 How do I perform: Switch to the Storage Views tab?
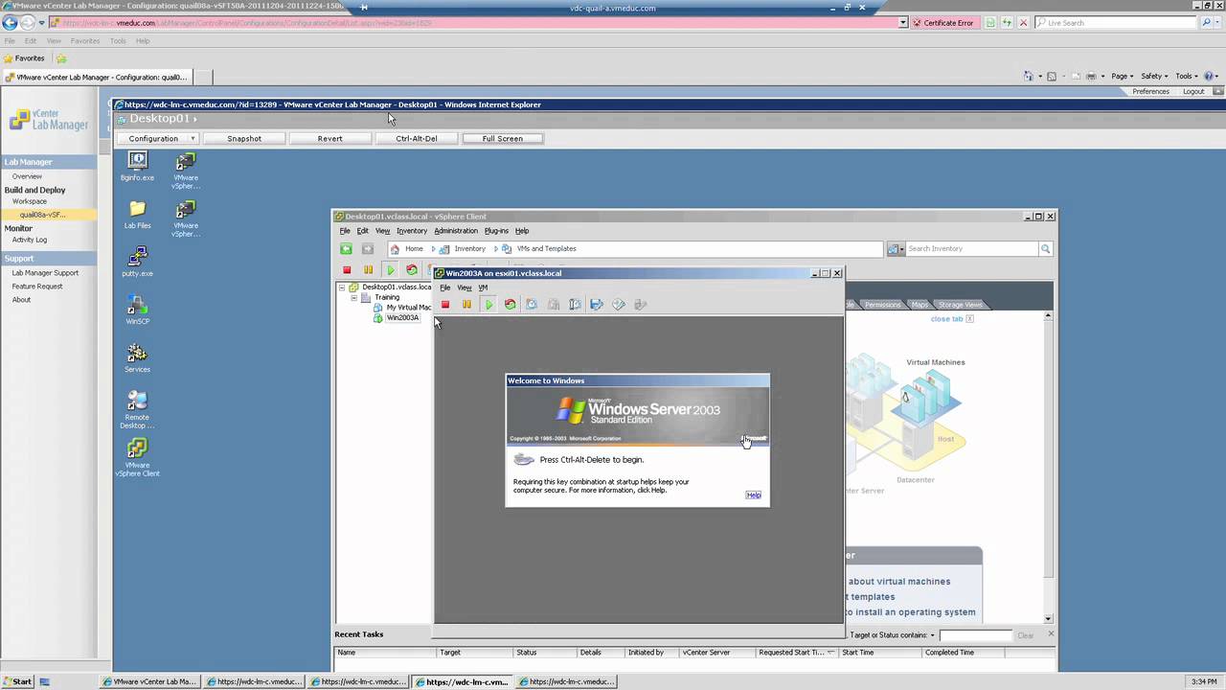coord(960,305)
